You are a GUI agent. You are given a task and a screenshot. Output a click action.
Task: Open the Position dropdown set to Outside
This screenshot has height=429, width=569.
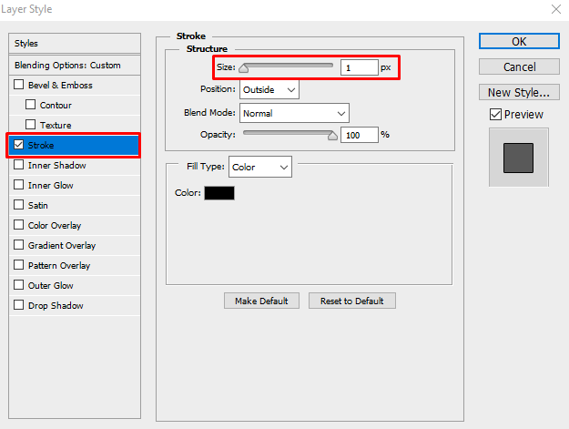click(x=269, y=89)
